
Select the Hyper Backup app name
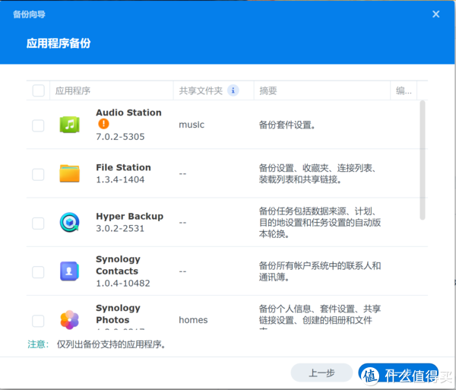coord(129,217)
